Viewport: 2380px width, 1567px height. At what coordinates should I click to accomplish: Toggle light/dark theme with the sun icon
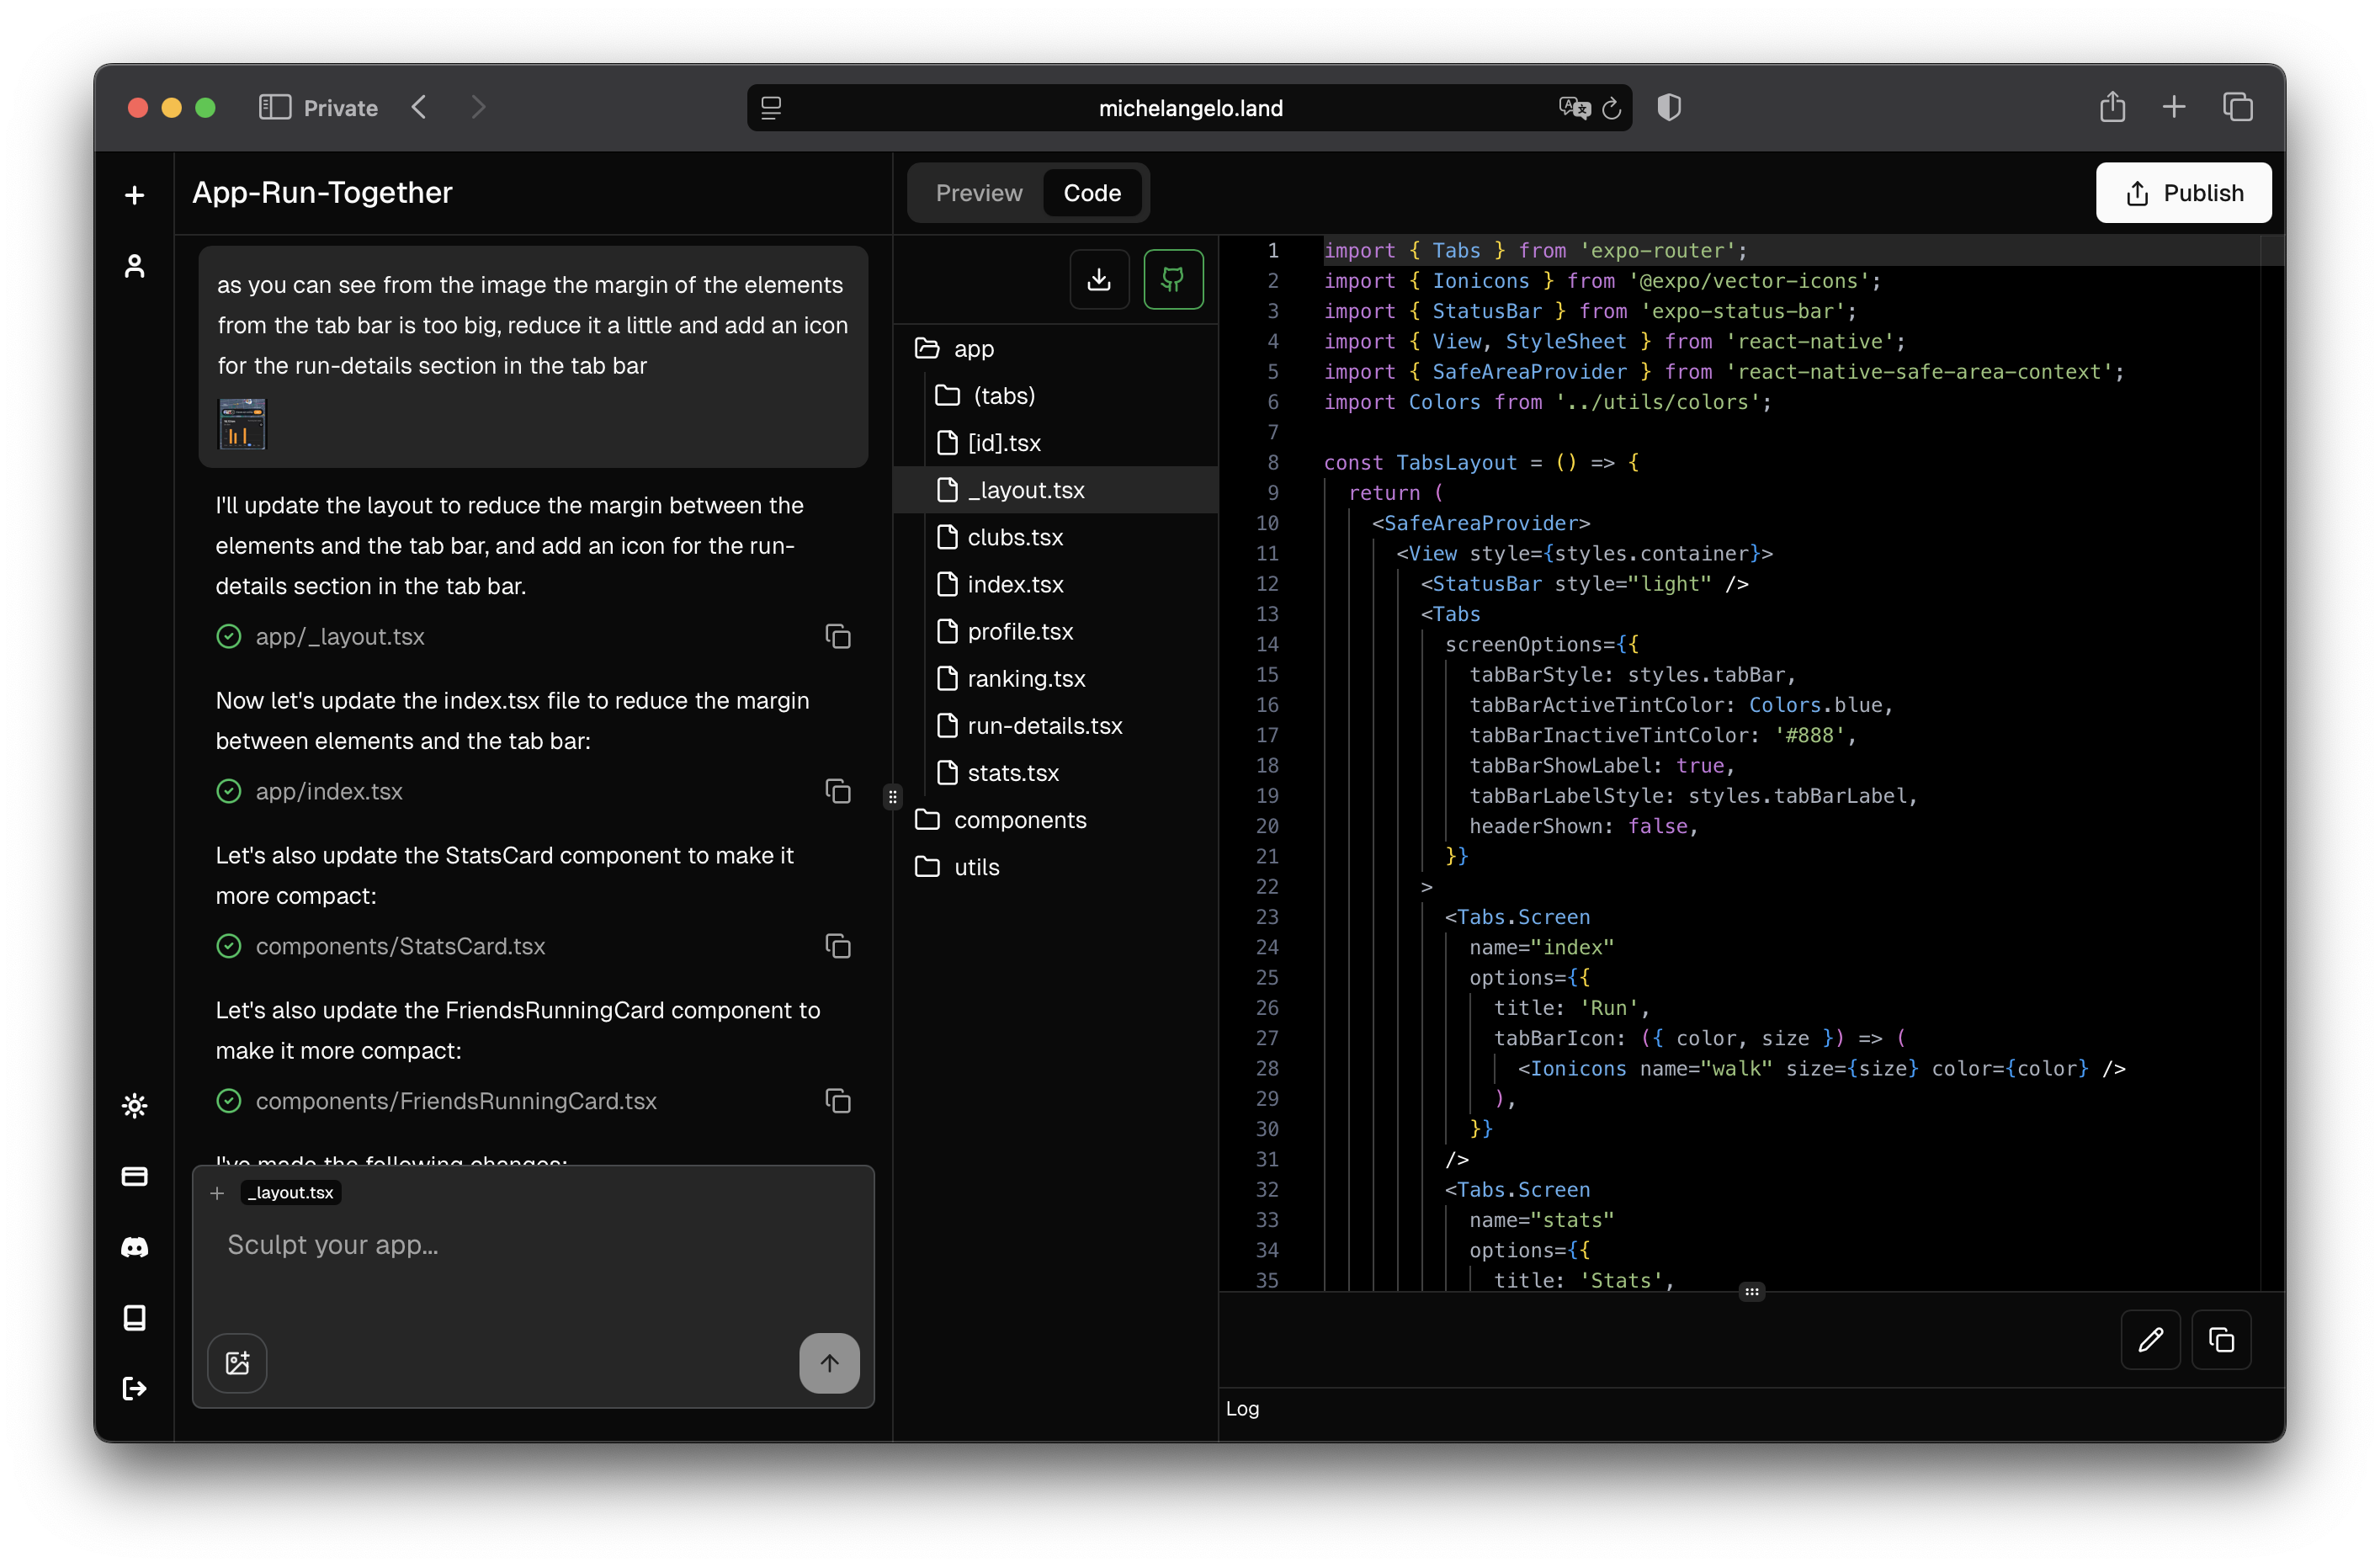pos(134,1105)
